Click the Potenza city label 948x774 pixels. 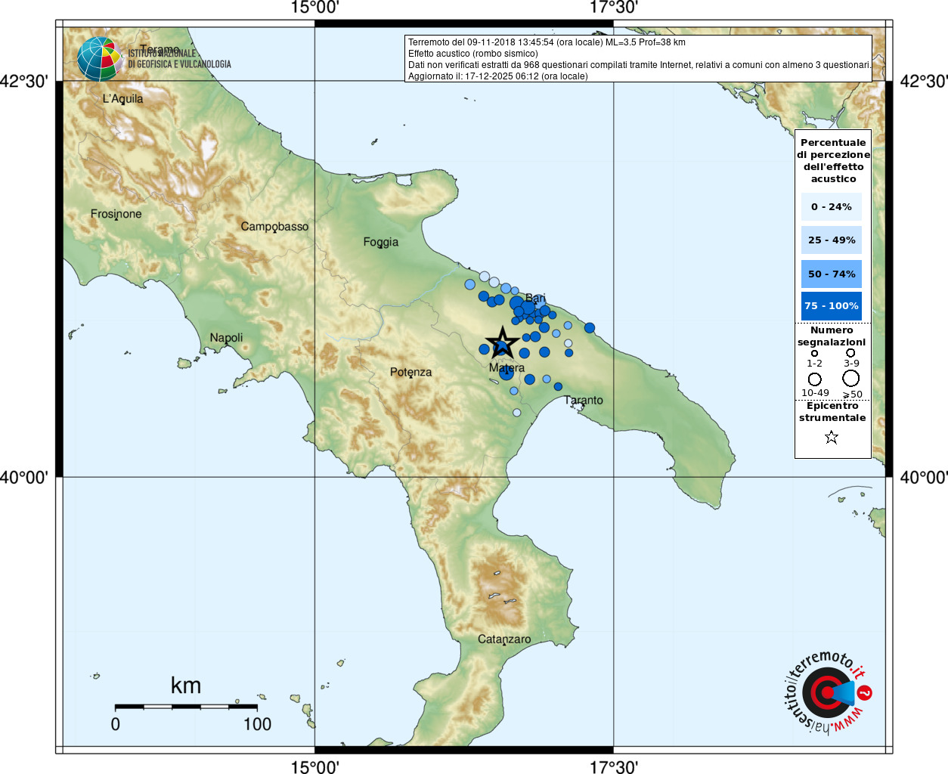click(x=410, y=372)
